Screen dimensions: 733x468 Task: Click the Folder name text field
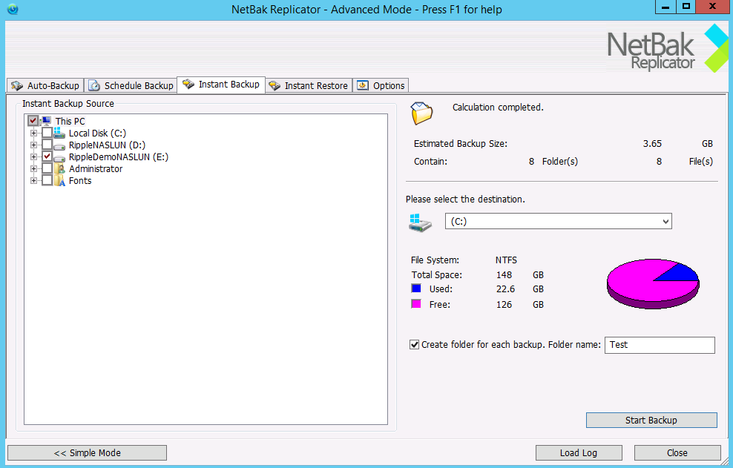[660, 345]
